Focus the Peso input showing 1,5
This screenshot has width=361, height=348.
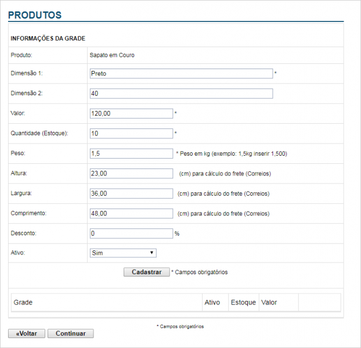(x=131, y=153)
